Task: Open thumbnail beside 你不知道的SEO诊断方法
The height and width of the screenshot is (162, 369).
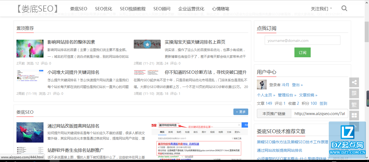Action: point(147,73)
